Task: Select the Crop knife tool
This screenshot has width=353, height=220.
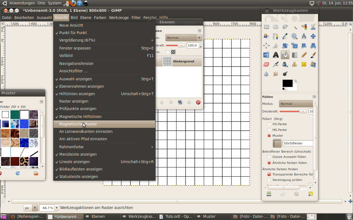Action: (276, 46)
